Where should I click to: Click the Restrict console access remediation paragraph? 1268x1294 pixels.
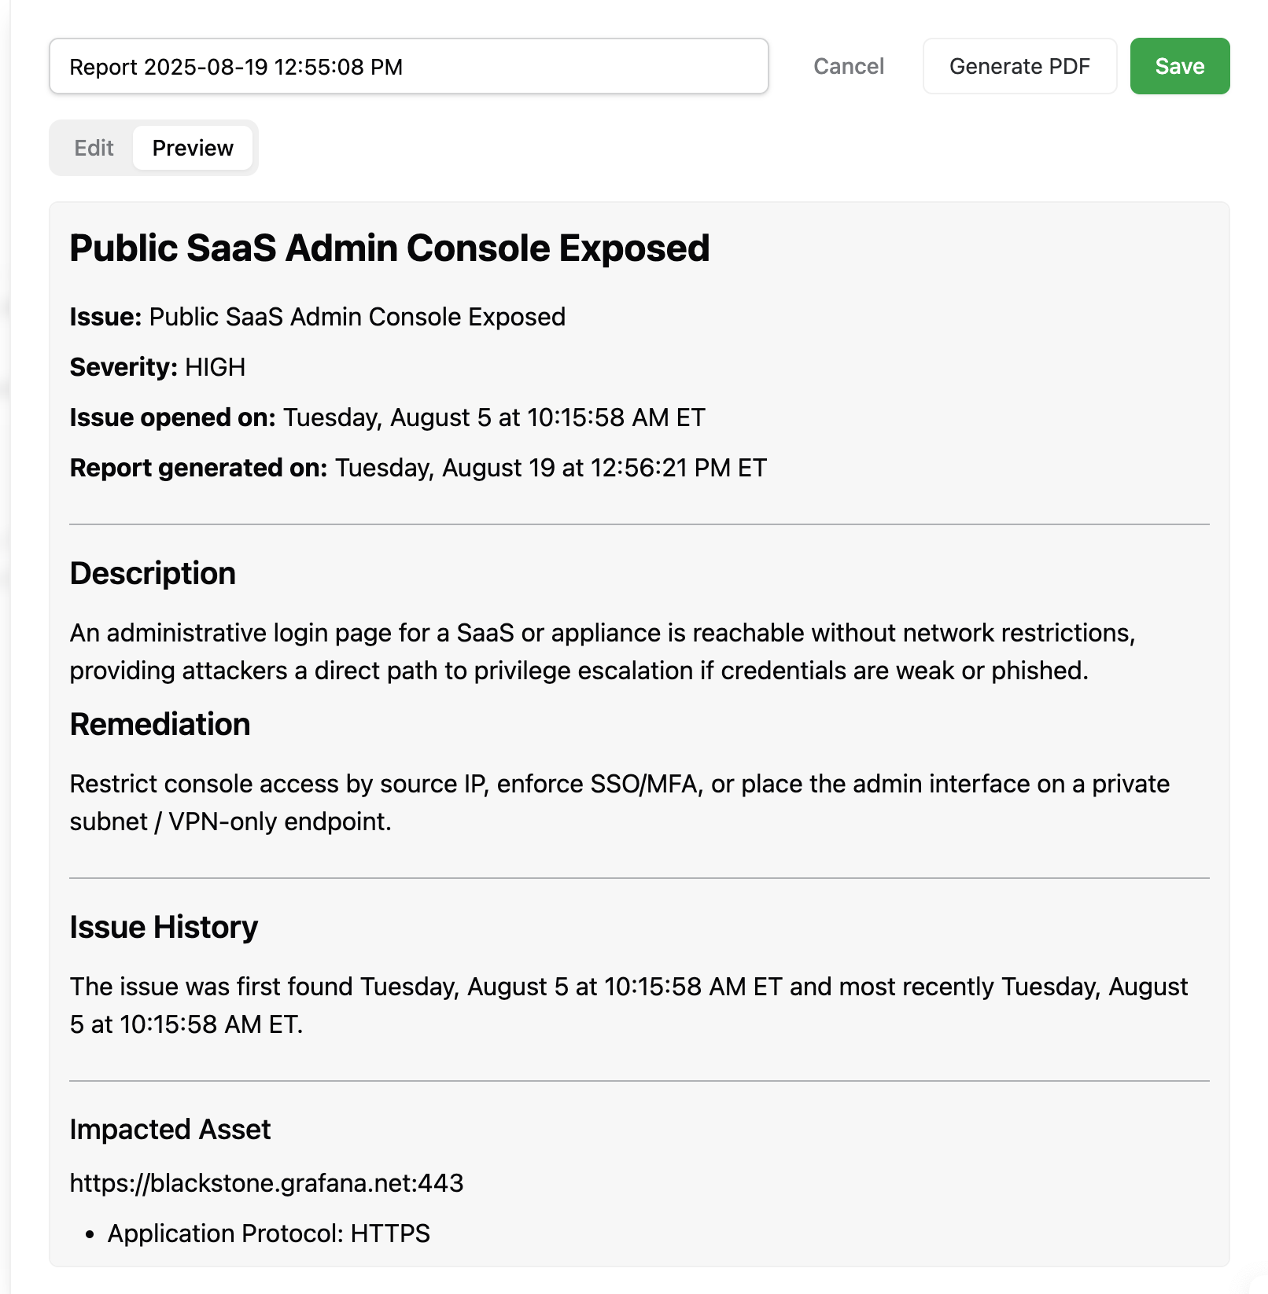pyautogui.click(x=619, y=803)
